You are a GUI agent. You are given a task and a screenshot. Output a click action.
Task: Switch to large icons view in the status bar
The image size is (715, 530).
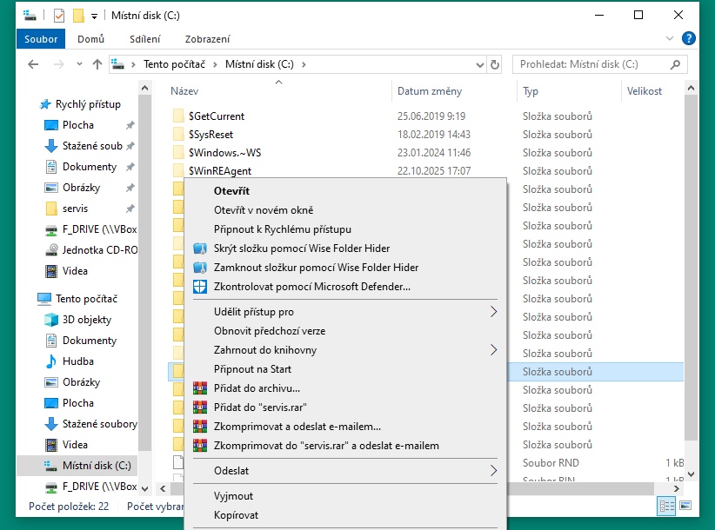(x=685, y=506)
